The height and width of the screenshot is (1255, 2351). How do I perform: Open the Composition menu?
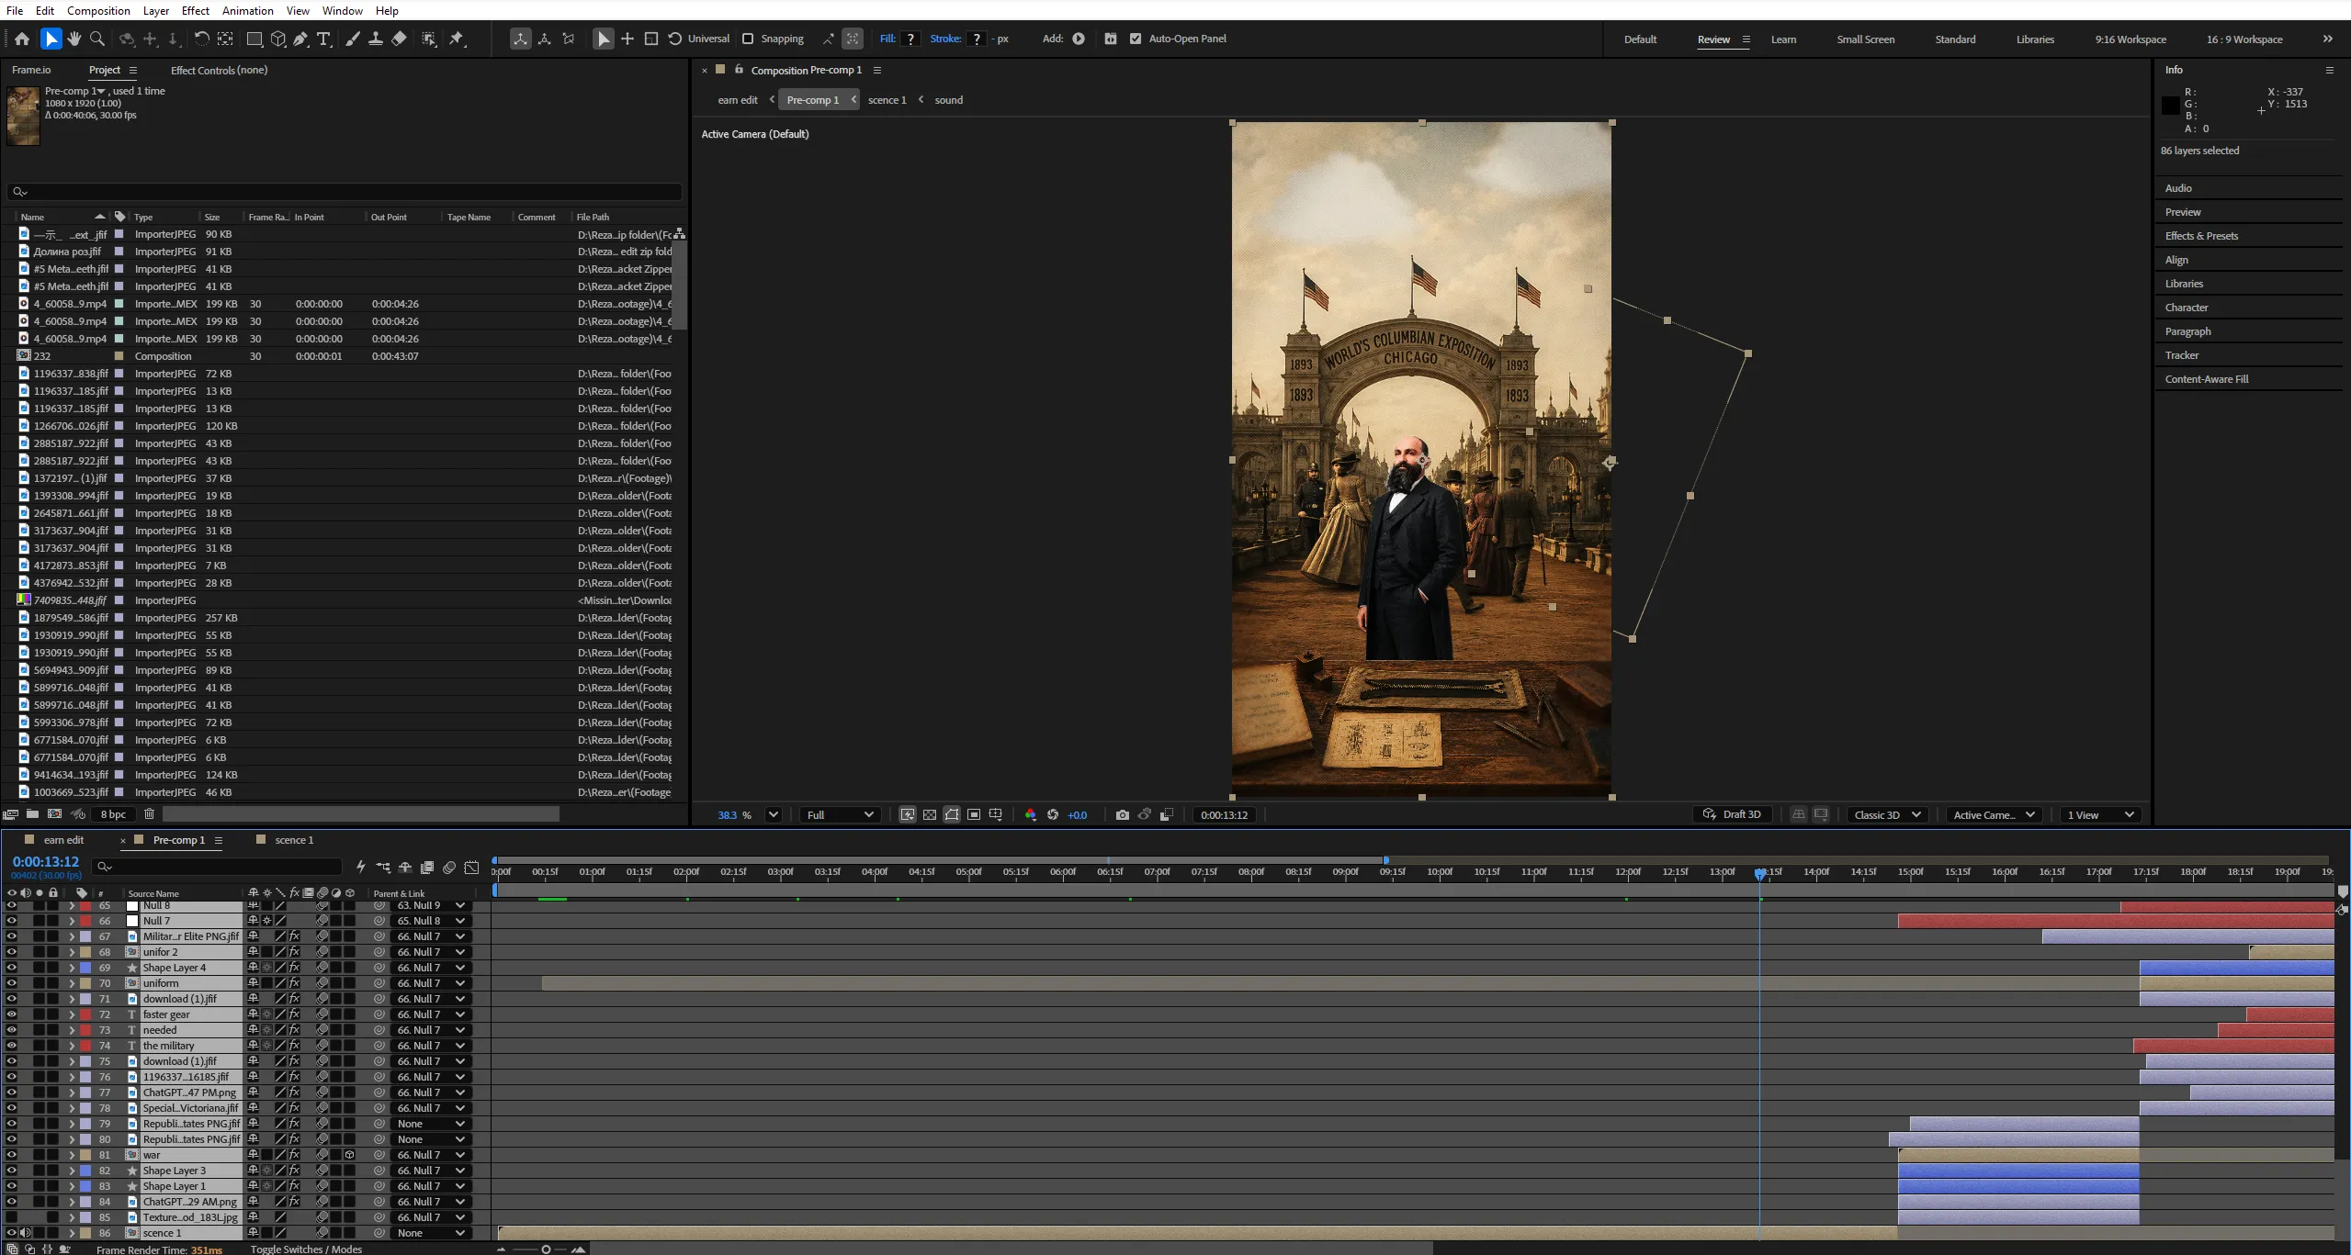click(98, 10)
